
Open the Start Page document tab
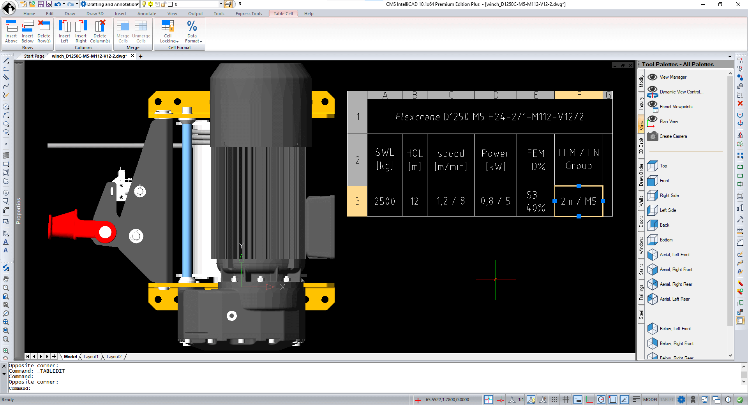pyautogui.click(x=34, y=56)
